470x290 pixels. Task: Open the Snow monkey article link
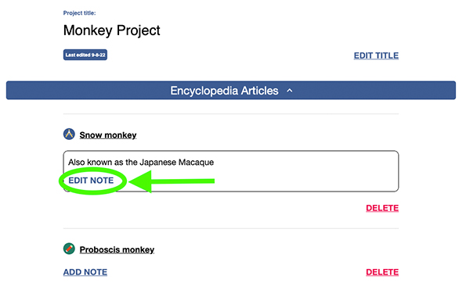click(108, 135)
